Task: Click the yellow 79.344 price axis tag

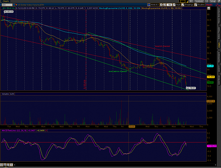Action: 211,77
